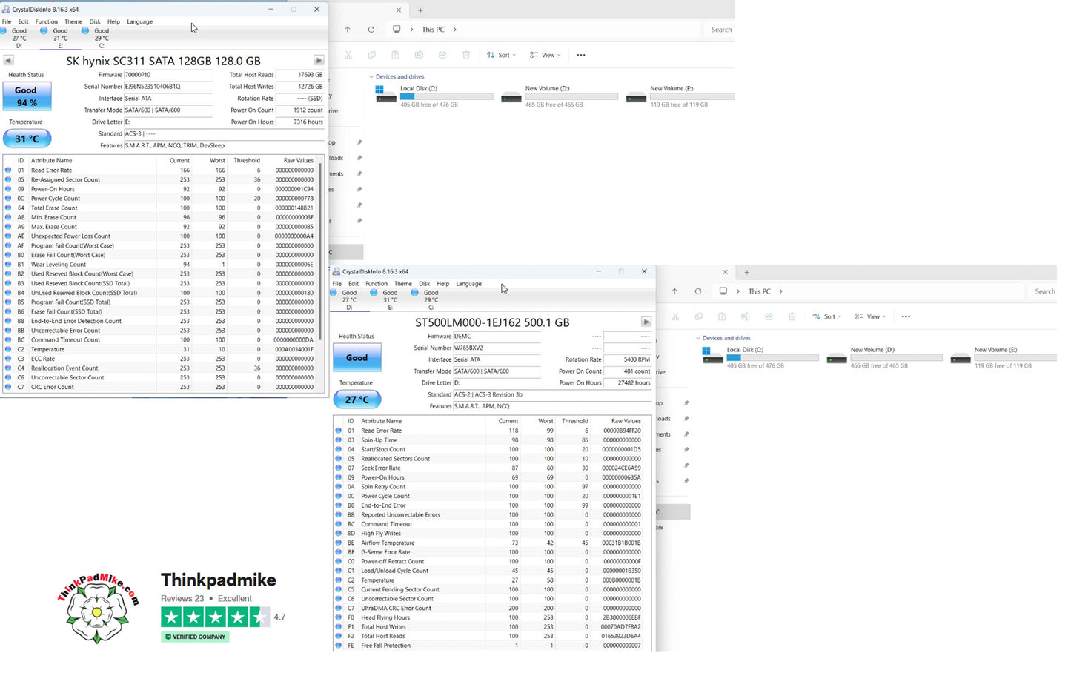Click Serial Number field showing W765BXV2
This screenshot has width=1071, height=673.
(497, 348)
